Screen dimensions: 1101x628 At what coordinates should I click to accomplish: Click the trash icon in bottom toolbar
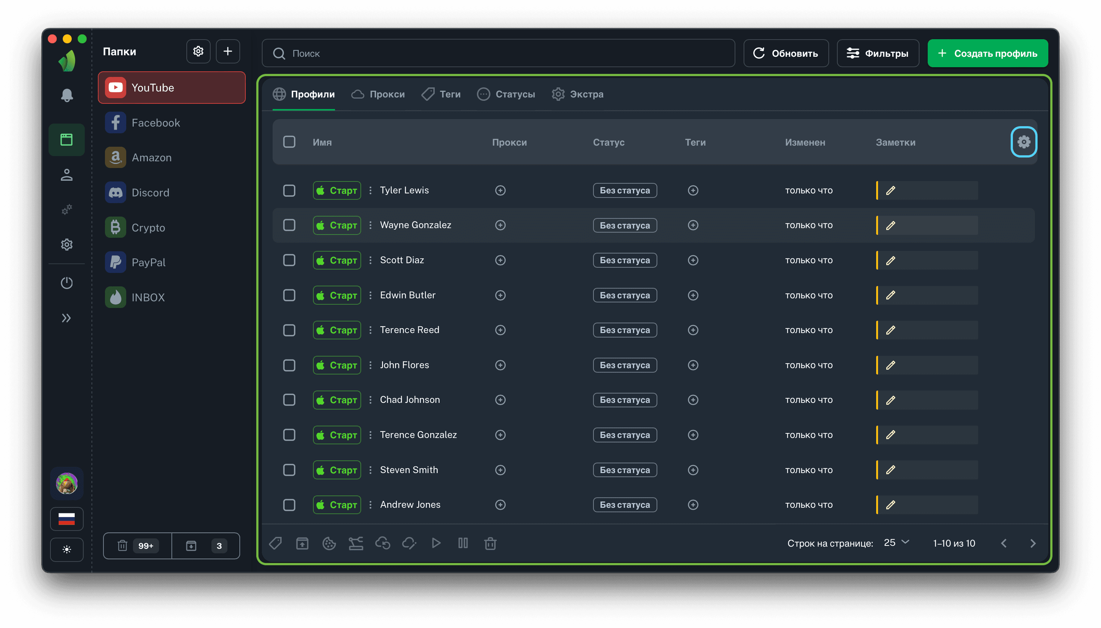[x=490, y=544]
